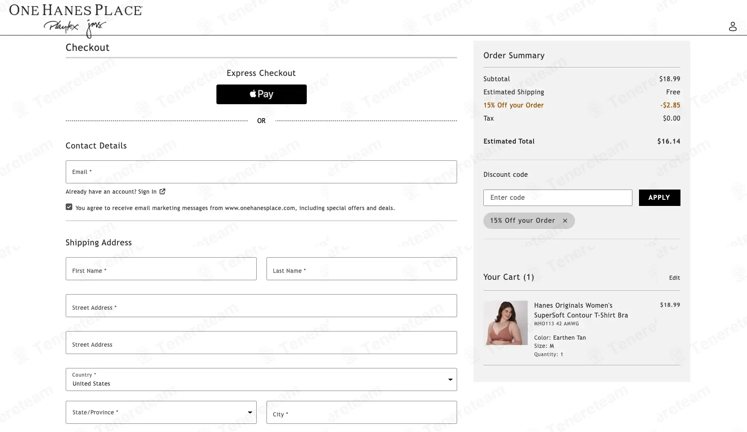The width and height of the screenshot is (747, 432).
Task: Select the Last Name field
Action: pos(361,269)
